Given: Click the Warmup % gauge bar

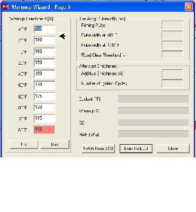Looking at the screenshot, I should pyautogui.click(x=153, y=111).
